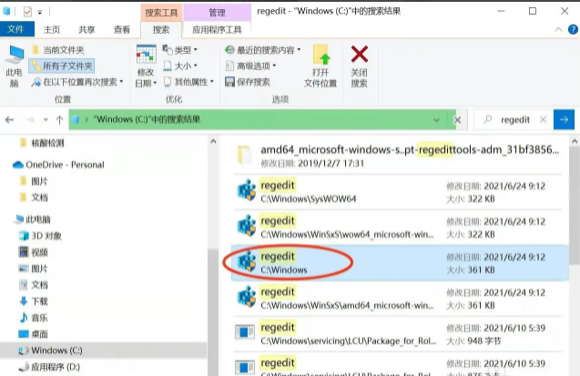The image size is (580, 376).
Task: Open the 文件 menu
Action: (15, 29)
